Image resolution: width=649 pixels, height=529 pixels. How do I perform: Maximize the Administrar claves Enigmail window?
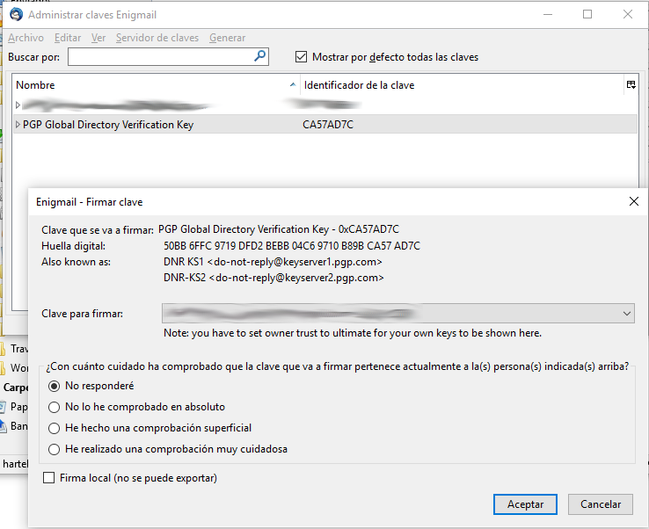pos(587,14)
